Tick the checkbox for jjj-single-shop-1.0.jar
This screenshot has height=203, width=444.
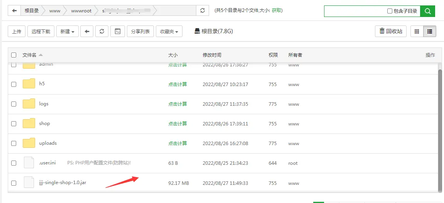pyautogui.click(x=14, y=183)
